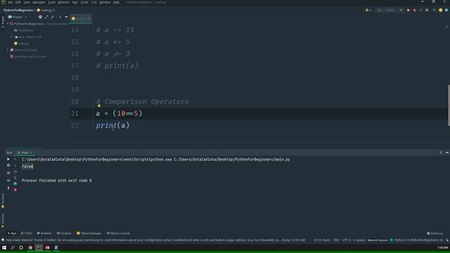
Task: Expand the External Libraries node
Action: (x=8, y=50)
